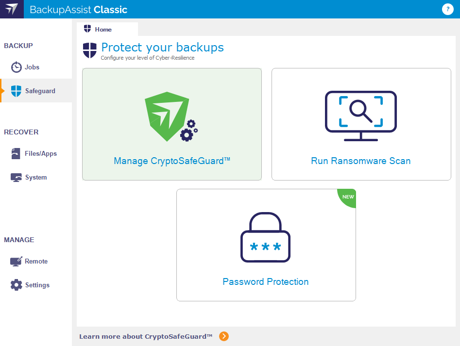Open the Password Protection text link

point(266,281)
